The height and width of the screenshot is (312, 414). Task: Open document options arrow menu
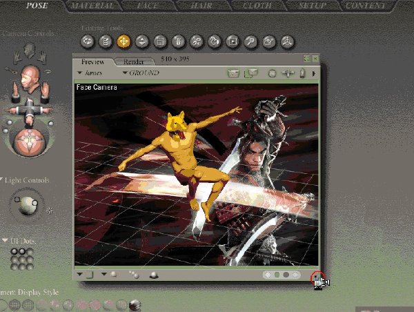point(314,73)
